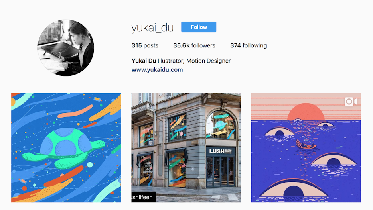Open the 374 following list

click(x=248, y=45)
